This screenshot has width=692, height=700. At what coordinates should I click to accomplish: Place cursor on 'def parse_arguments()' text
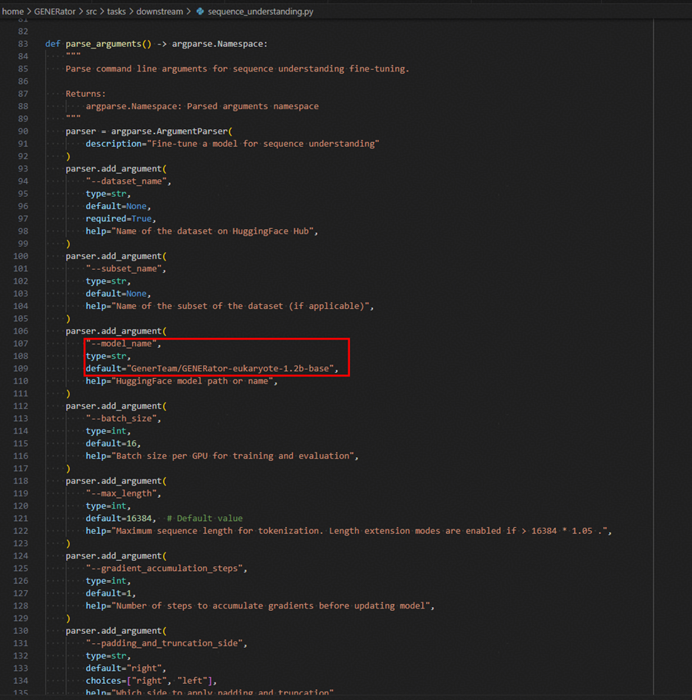(98, 44)
